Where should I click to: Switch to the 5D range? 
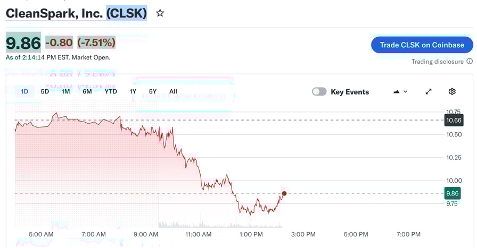pos(45,91)
